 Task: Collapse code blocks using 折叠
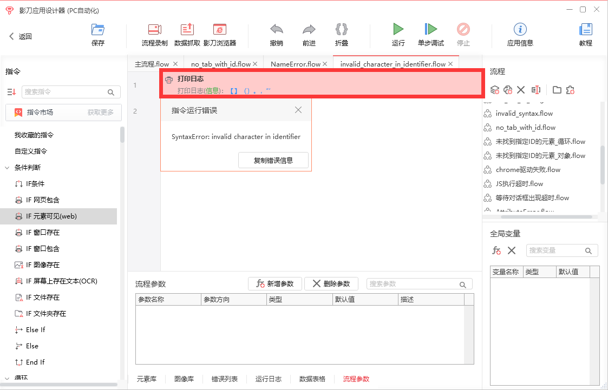341,34
